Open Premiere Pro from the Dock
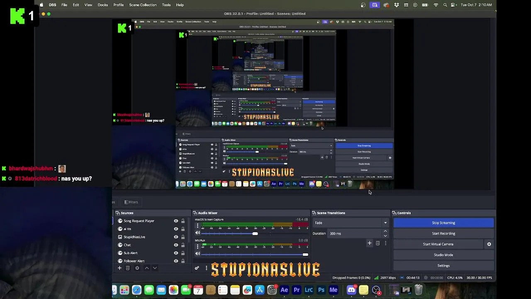 coord(297,290)
